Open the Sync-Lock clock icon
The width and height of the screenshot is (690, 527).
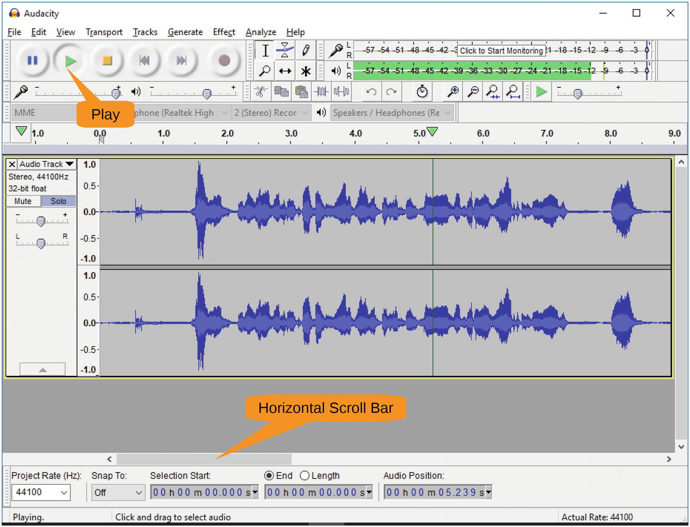coord(422,92)
